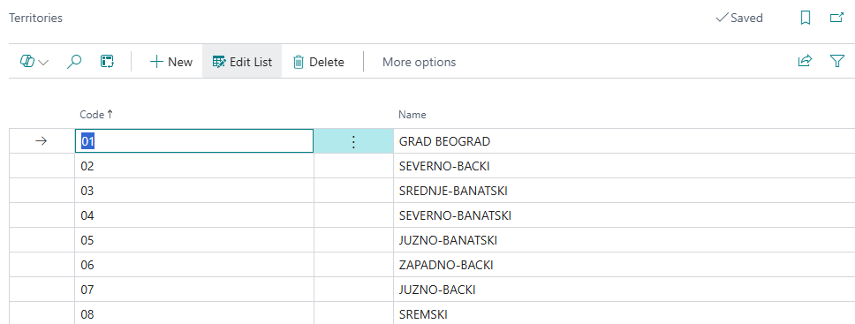Select code cell 07
The width and height of the screenshot is (855, 324).
(x=194, y=290)
